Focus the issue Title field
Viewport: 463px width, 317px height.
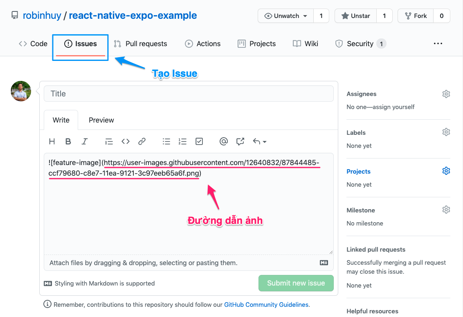(189, 94)
